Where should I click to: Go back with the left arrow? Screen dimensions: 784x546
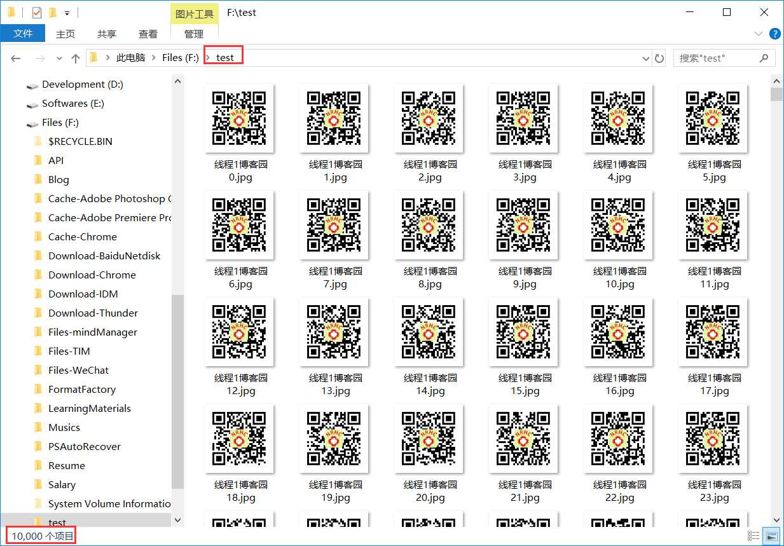pyautogui.click(x=16, y=58)
